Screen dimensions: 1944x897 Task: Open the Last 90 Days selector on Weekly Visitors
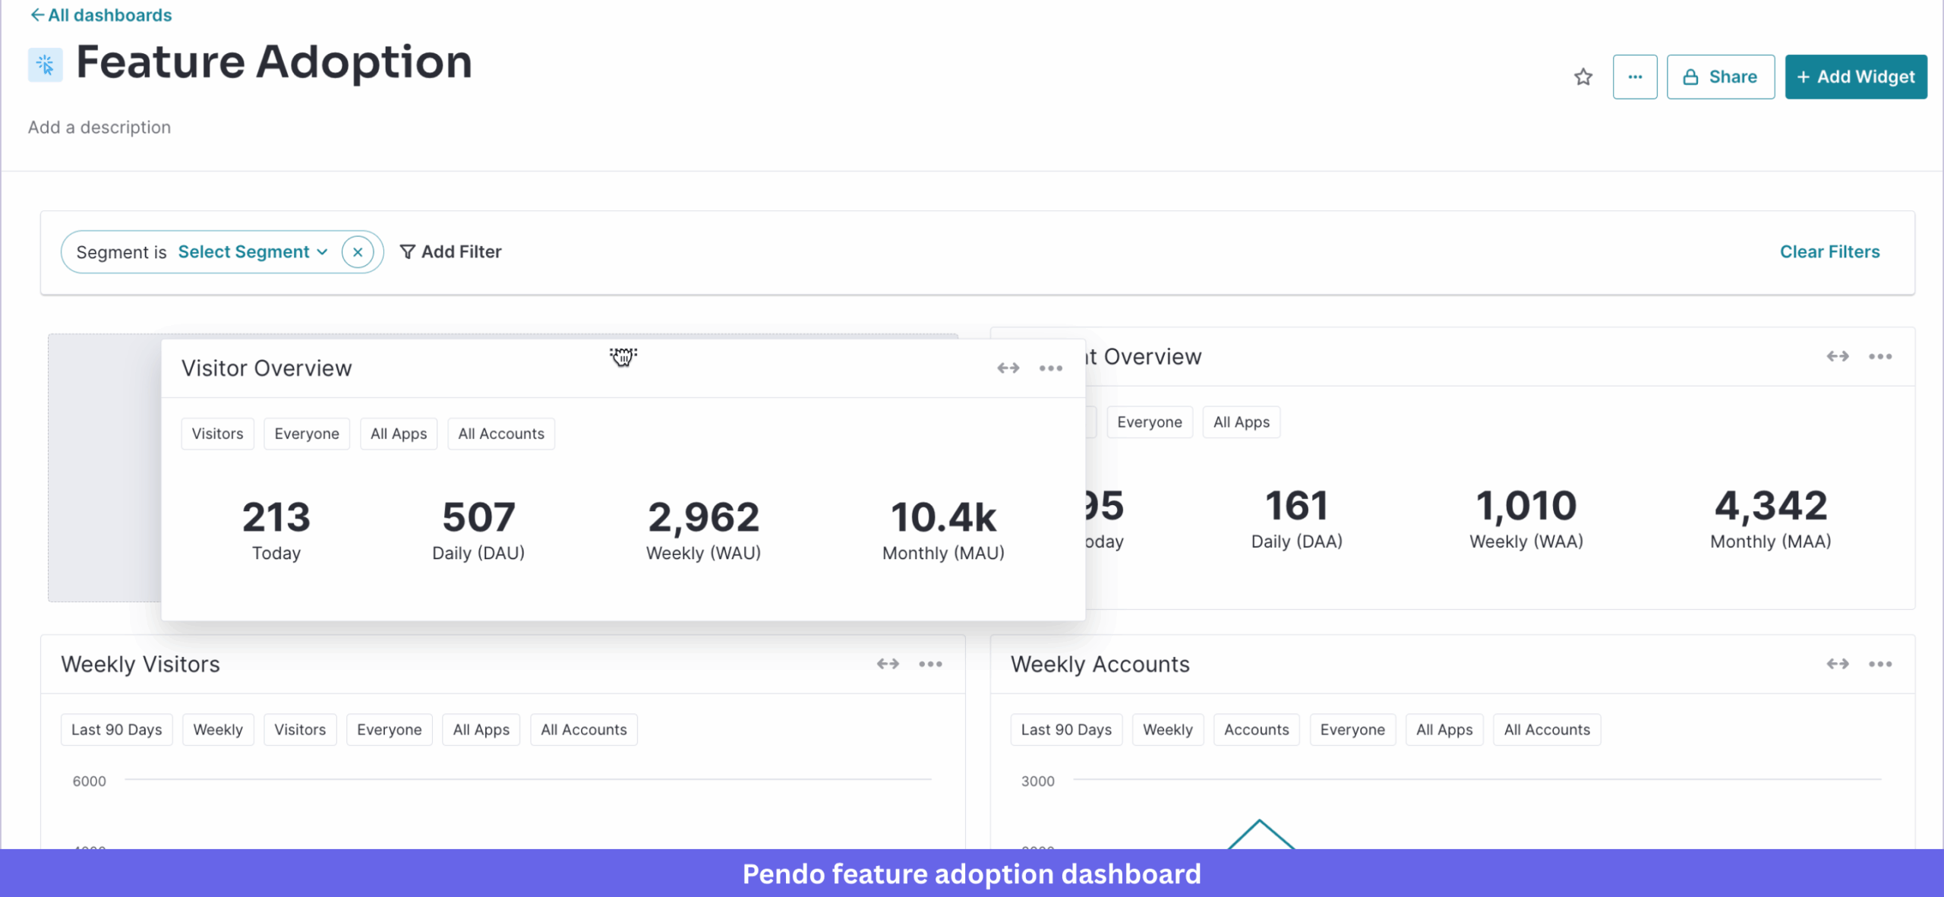[x=116, y=729]
